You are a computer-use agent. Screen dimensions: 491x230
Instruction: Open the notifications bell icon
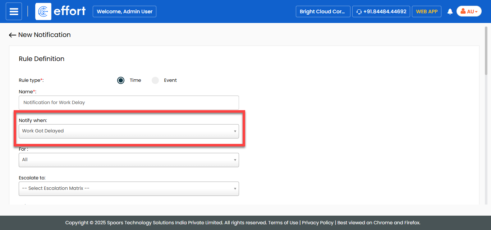[x=450, y=12]
